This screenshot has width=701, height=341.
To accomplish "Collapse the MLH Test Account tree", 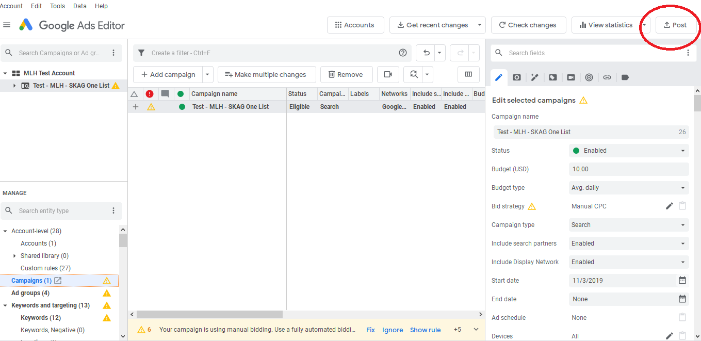I will pyautogui.click(x=5, y=73).
